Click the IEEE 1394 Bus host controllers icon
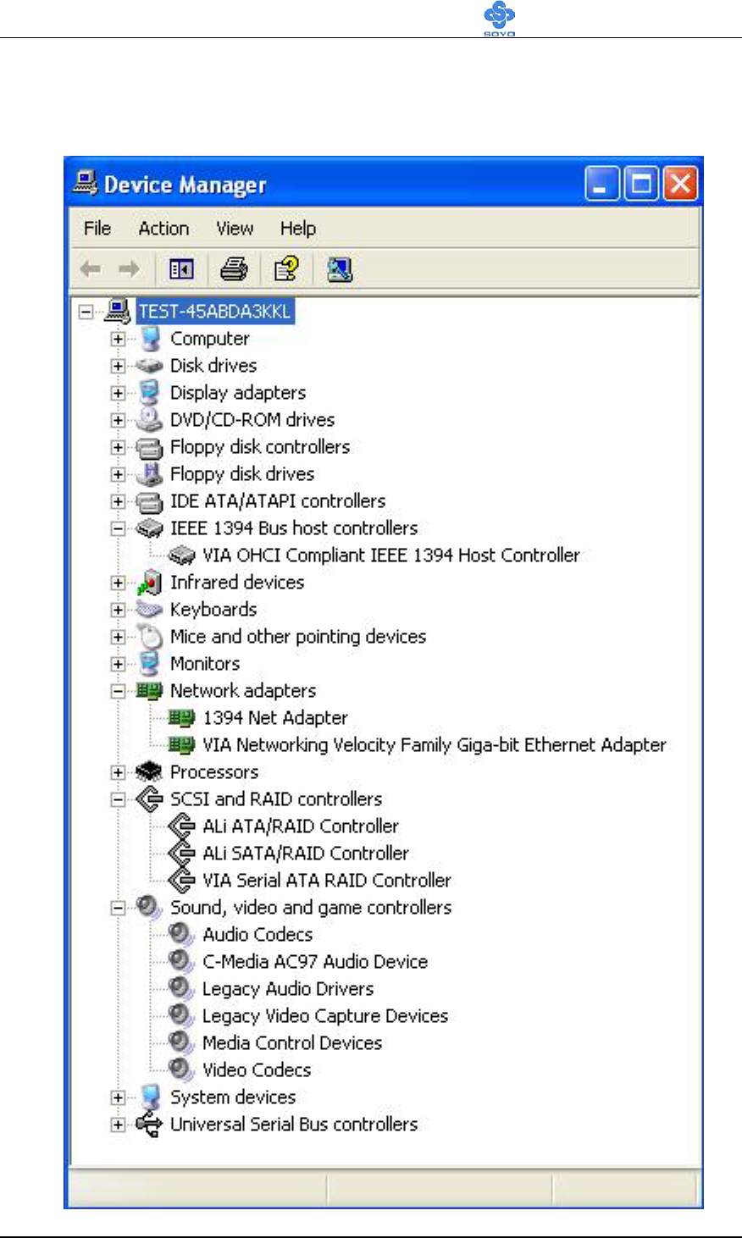The image size is (742, 1238). 149,528
